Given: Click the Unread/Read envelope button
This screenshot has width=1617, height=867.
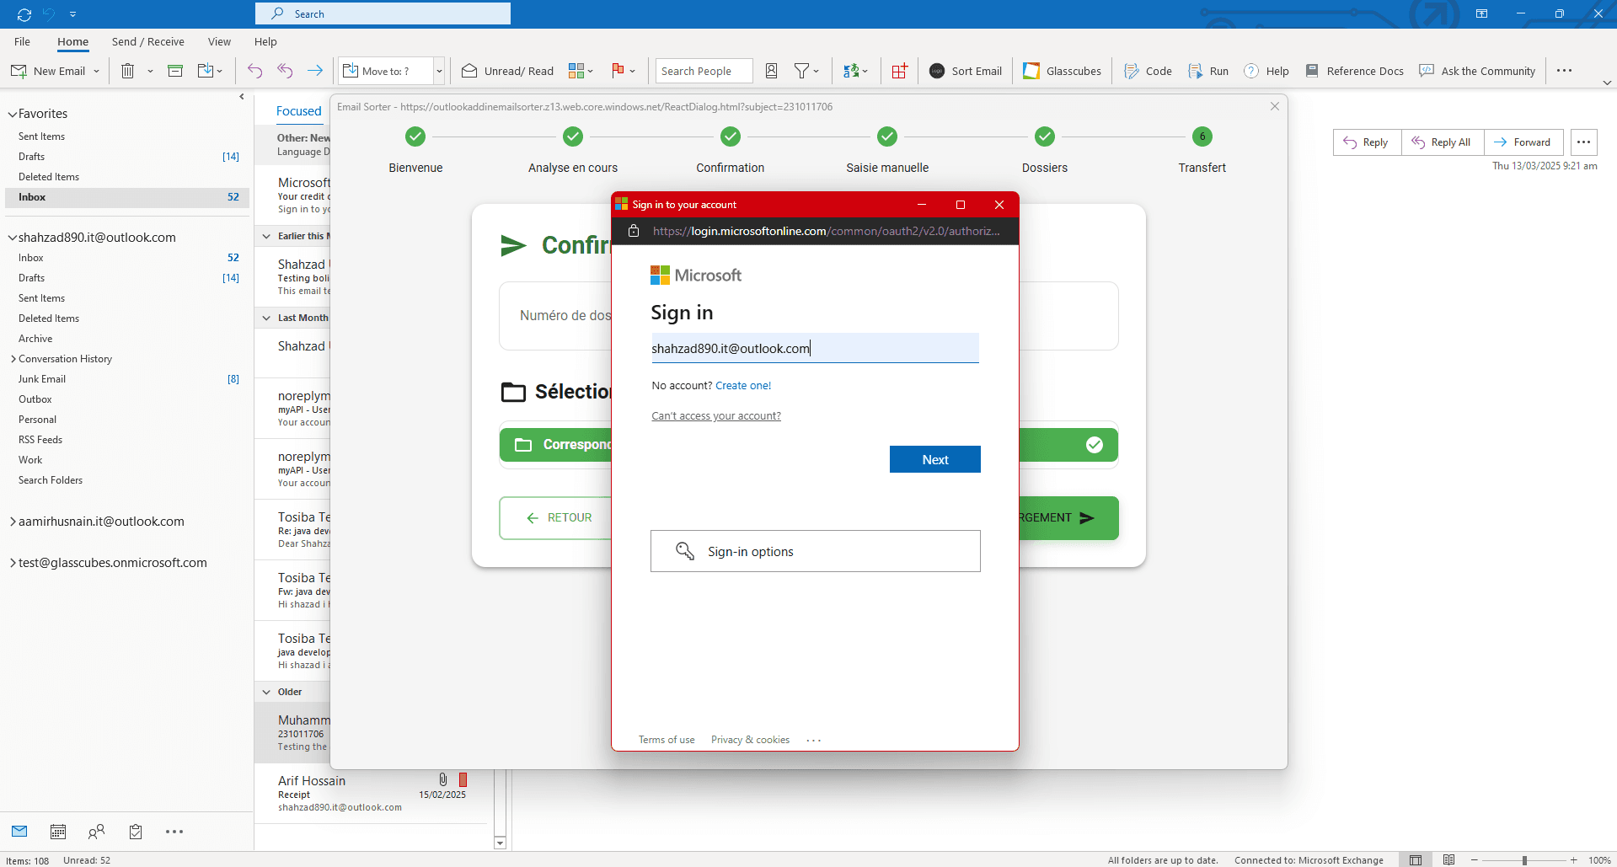Looking at the screenshot, I should pos(508,71).
